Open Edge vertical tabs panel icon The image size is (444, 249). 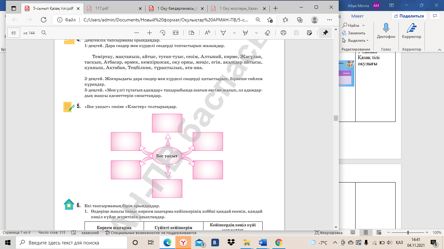pyautogui.click(x=14, y=8)
